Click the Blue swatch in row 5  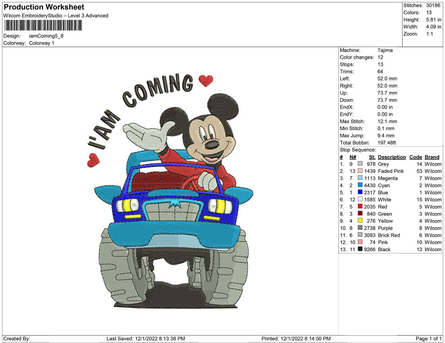tap(360, 193)
